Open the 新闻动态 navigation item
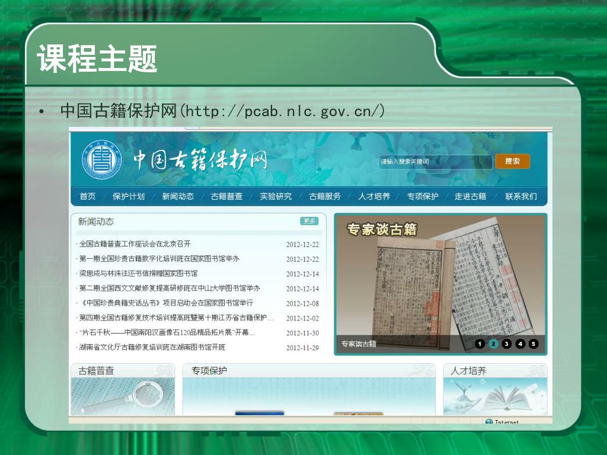This screenshot has width=607, height=455. 178,196
